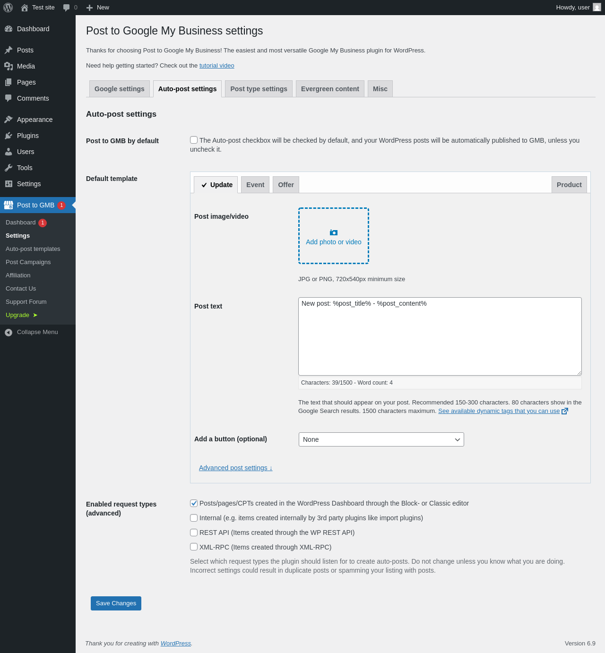Open Contact Us submenu item

pos(21,289)
